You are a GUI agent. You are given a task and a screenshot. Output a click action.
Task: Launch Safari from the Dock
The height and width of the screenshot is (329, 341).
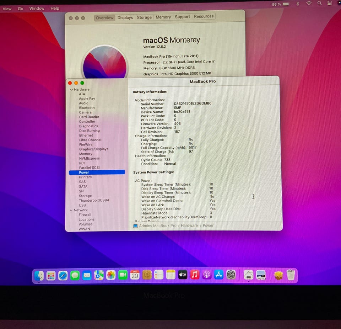click(x=63, y=276)
